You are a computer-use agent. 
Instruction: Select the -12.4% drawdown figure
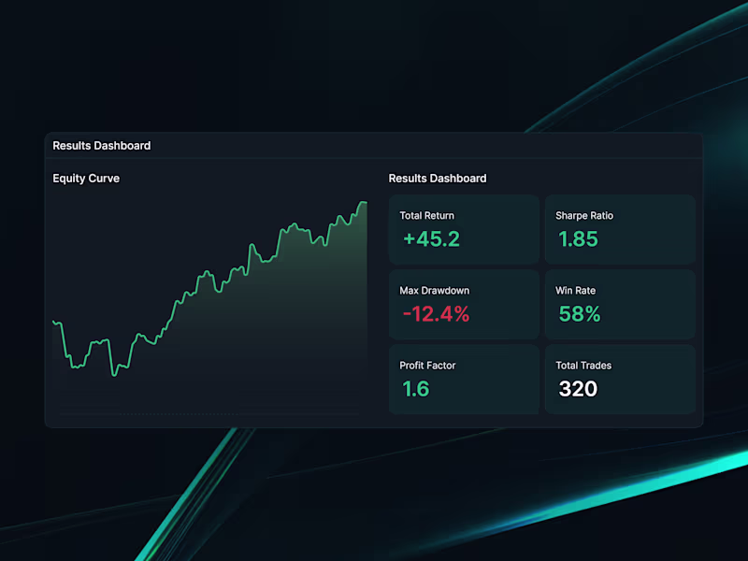436,314
